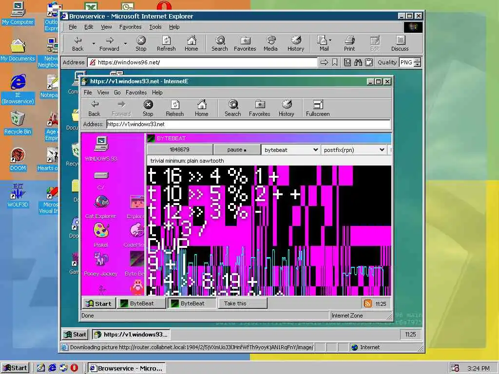This screenshot has height=374, width=499.
Task: Decrease Quality PNG stepper down arrow
Action: [x=418, y=65]
